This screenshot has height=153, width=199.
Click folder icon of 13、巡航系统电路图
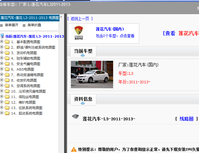tap(7, 107)
